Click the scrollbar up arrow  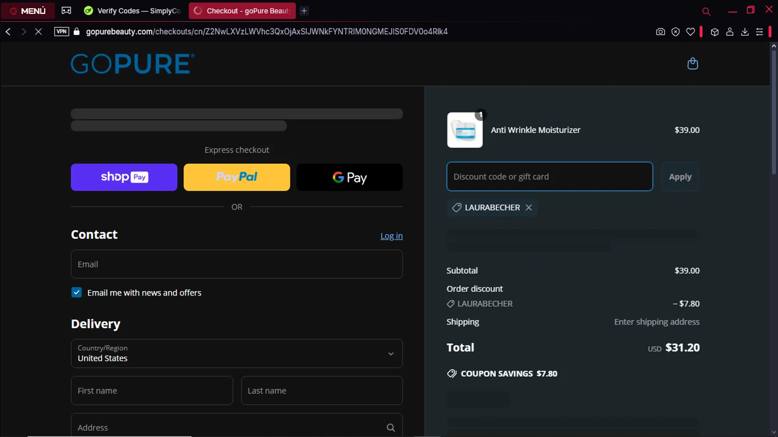coord(774,46)
